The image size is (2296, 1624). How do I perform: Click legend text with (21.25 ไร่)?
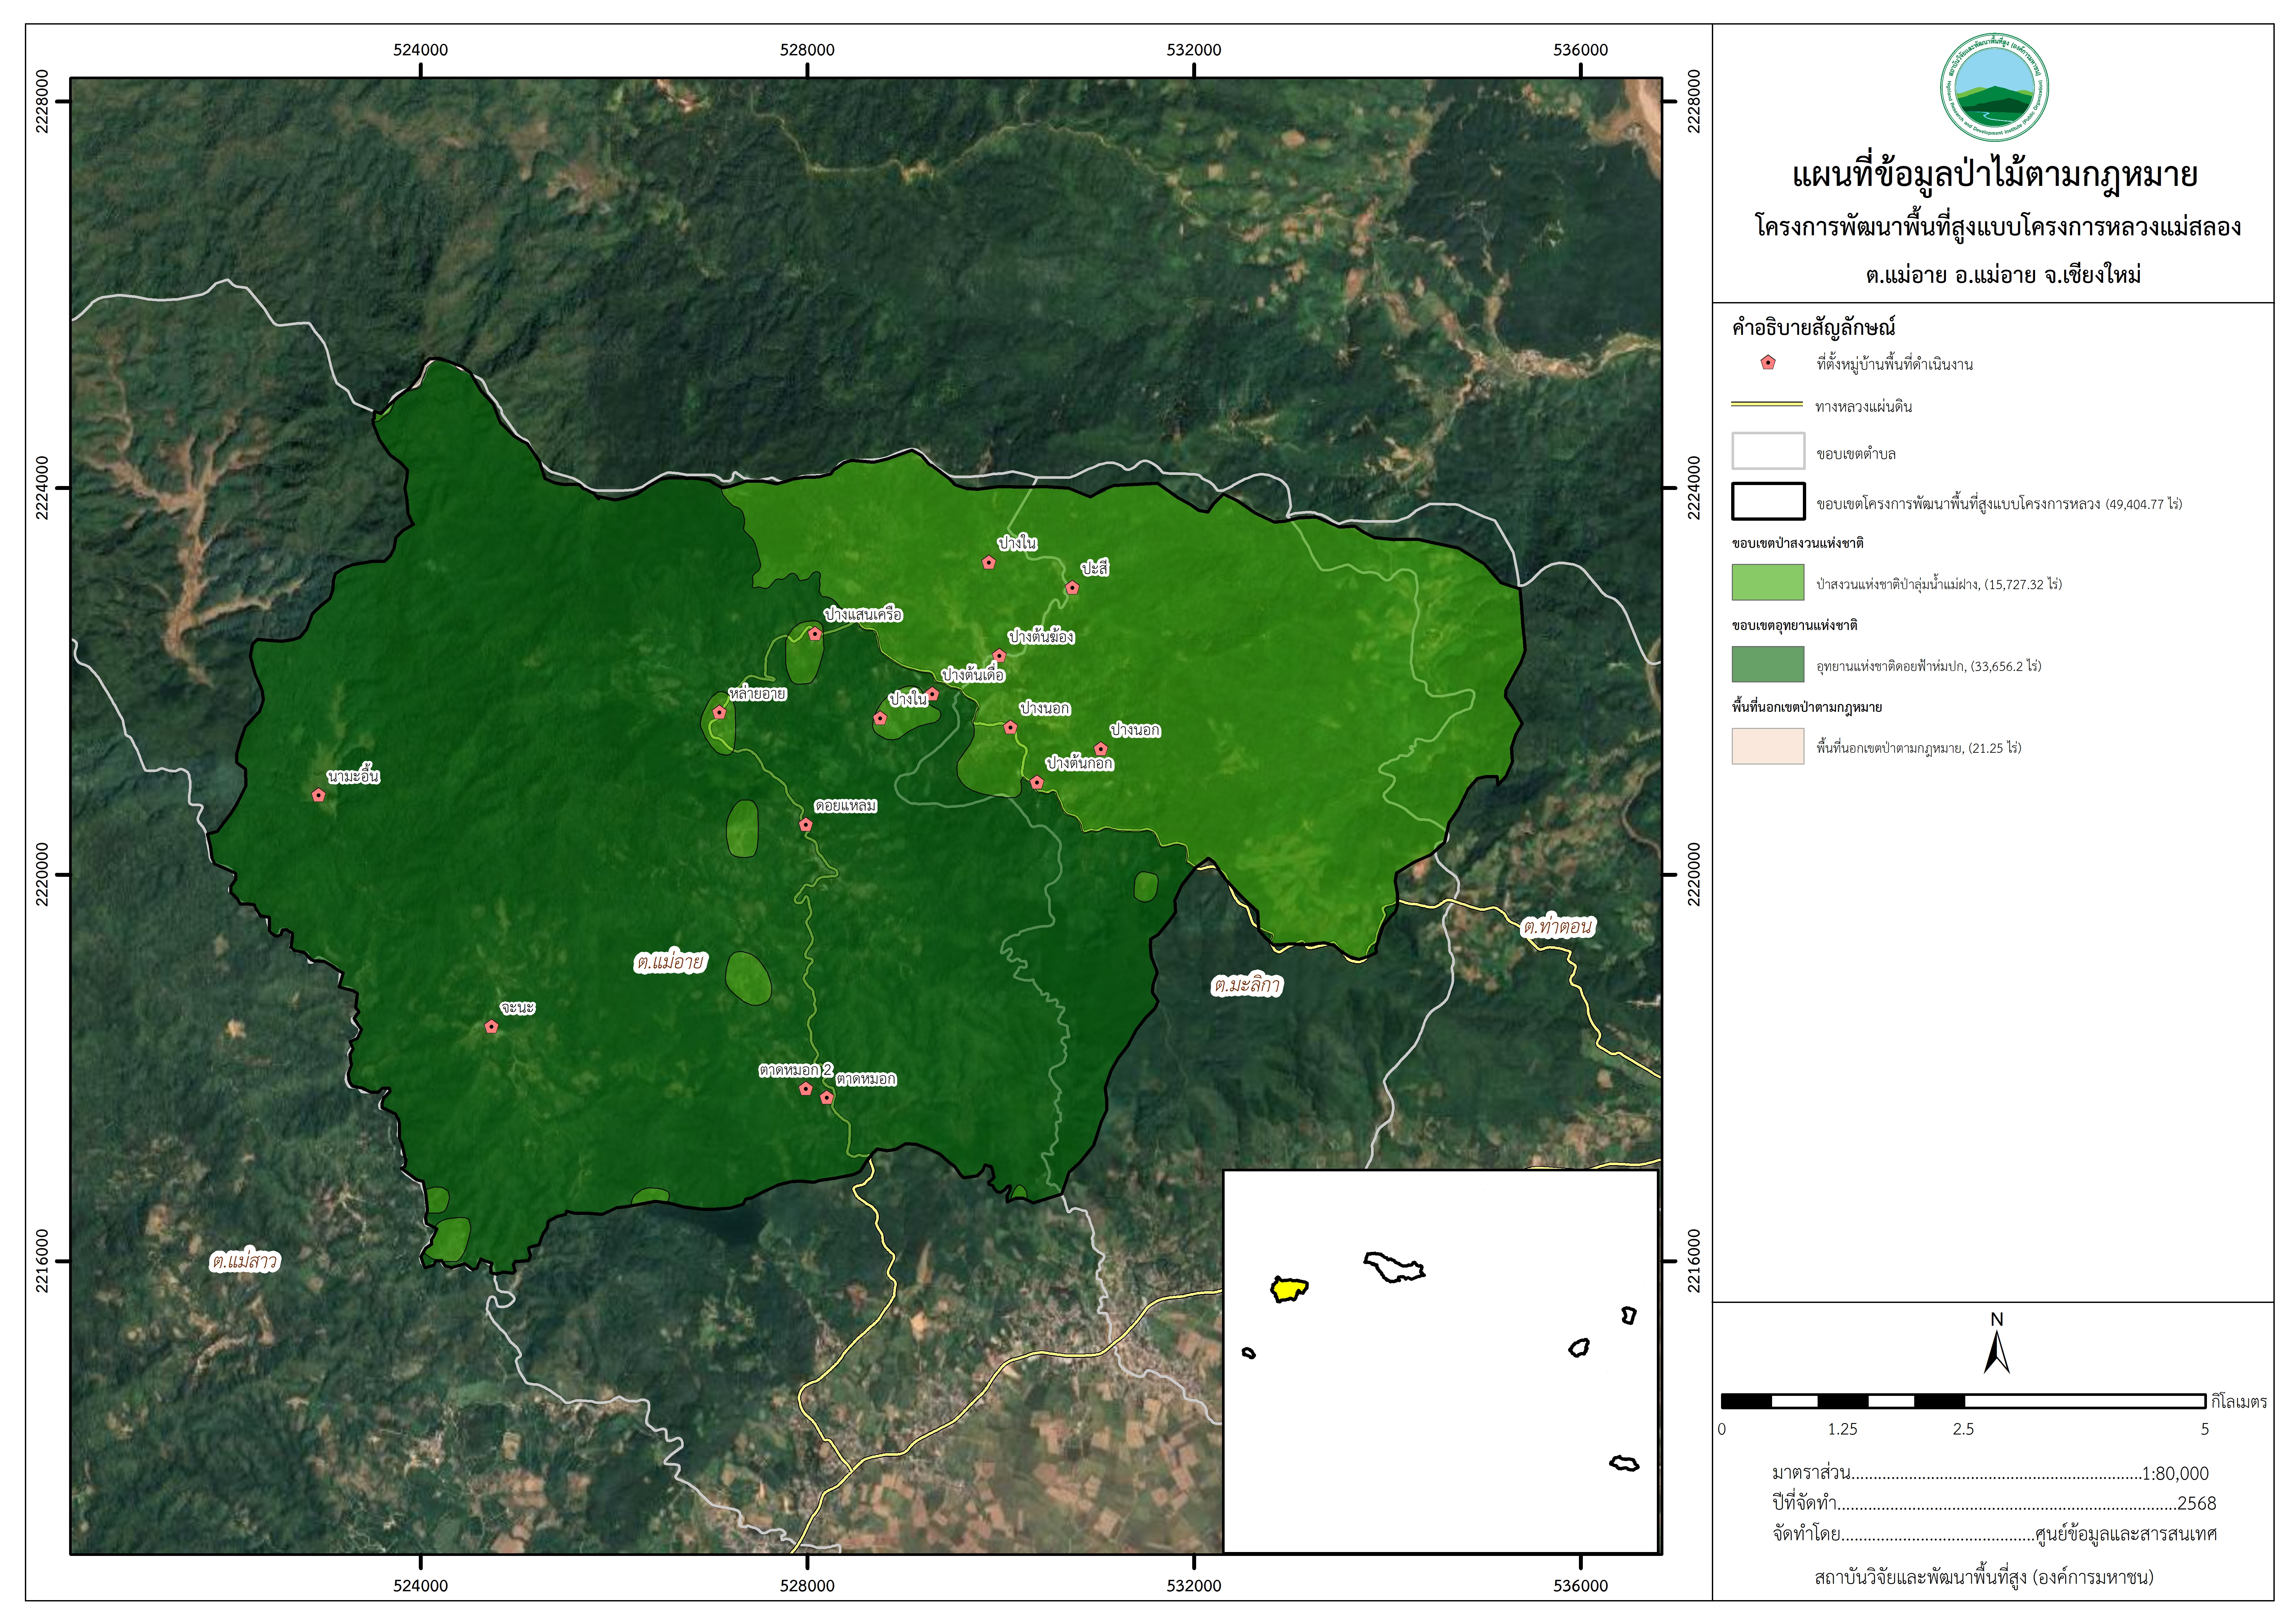coord(1919,748)
